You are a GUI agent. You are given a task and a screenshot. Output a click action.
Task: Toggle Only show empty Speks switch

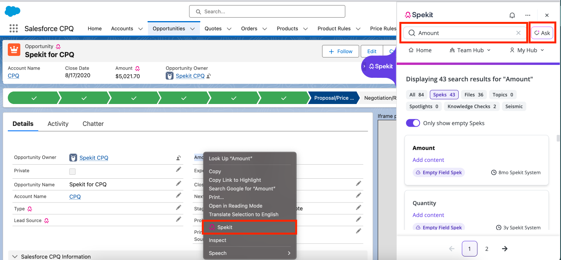(413, 123)
